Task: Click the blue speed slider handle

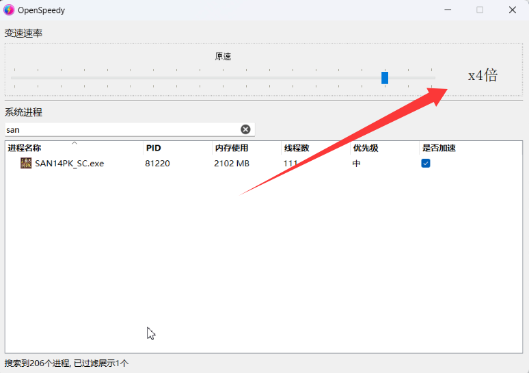Action: 385,77
